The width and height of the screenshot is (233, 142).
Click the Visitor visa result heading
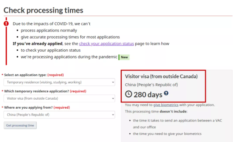tap(161, 76)
